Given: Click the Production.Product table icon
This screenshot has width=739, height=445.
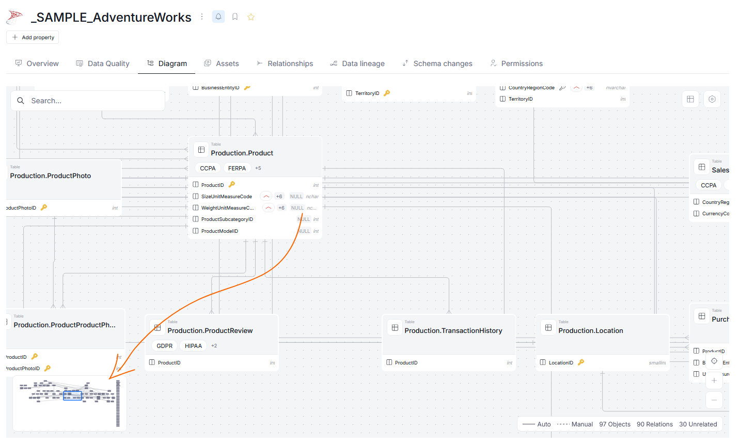Looking at the screenshot, I should [x=201, y=150].
